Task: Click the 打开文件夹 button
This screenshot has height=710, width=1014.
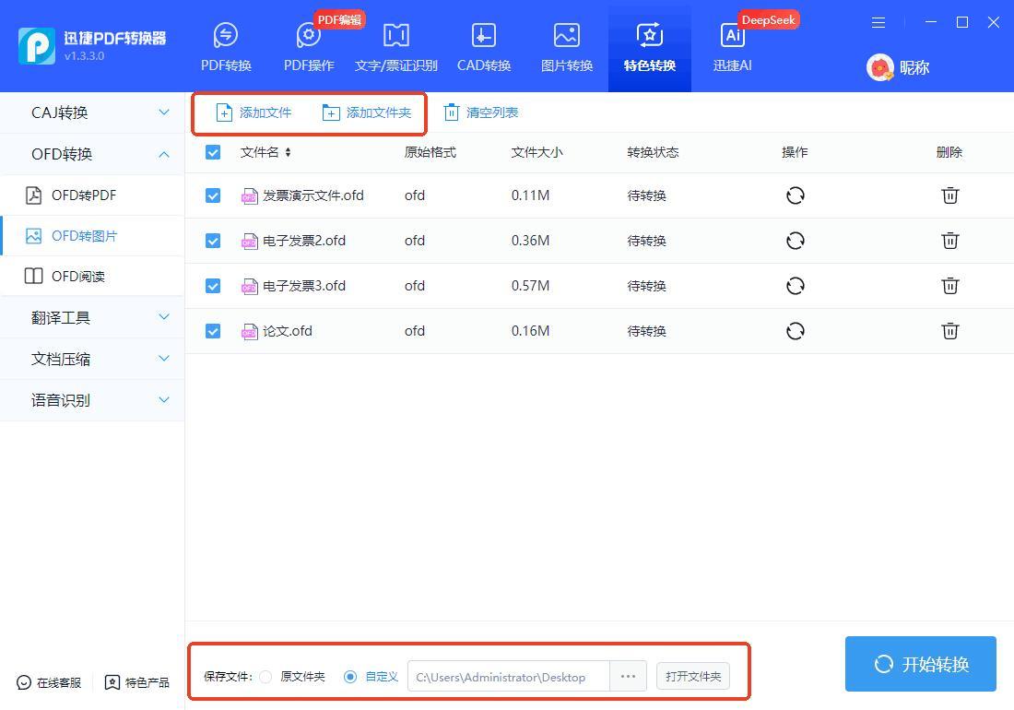Action: pos(693,677)
